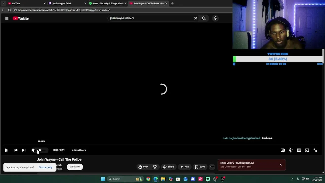Expand the 'Next: Lady G' mix panel
The width and height of the screenshot is (325, 183).
click(281, 165)
